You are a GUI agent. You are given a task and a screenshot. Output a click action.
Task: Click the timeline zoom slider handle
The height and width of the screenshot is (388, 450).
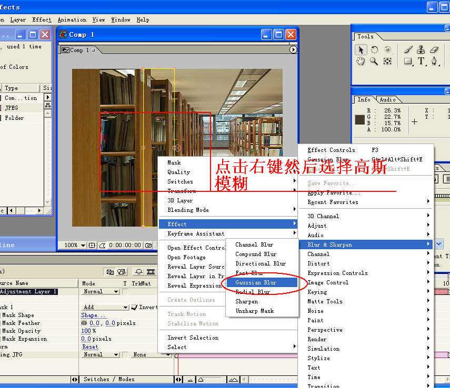point(201,380)
